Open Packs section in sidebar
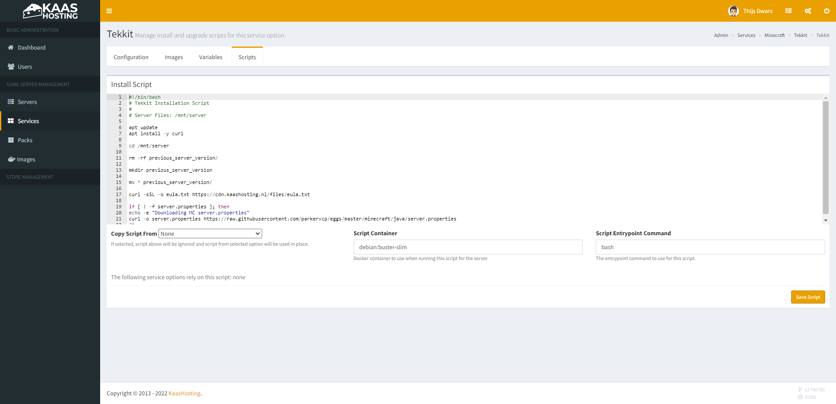 pos(25,140)
